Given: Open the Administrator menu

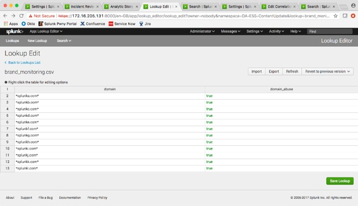Looking at the screenshot, I should click(x=202, y=31).
